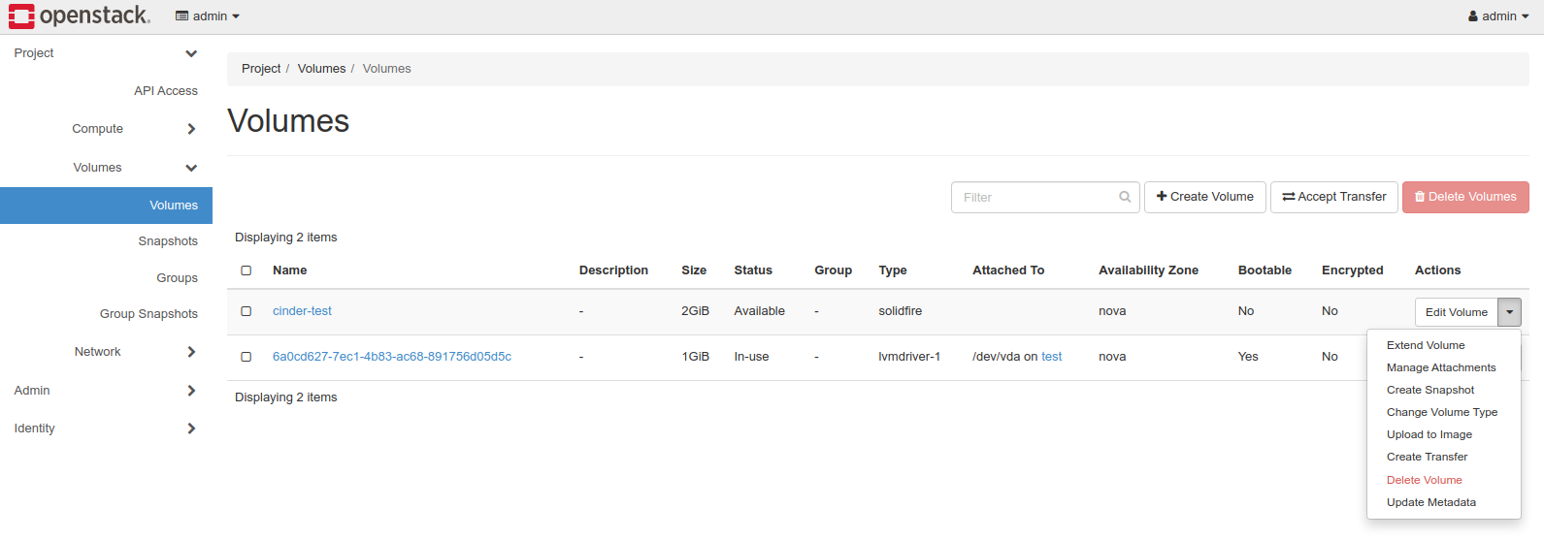Open Group Snapshots in sidebar

148,314
